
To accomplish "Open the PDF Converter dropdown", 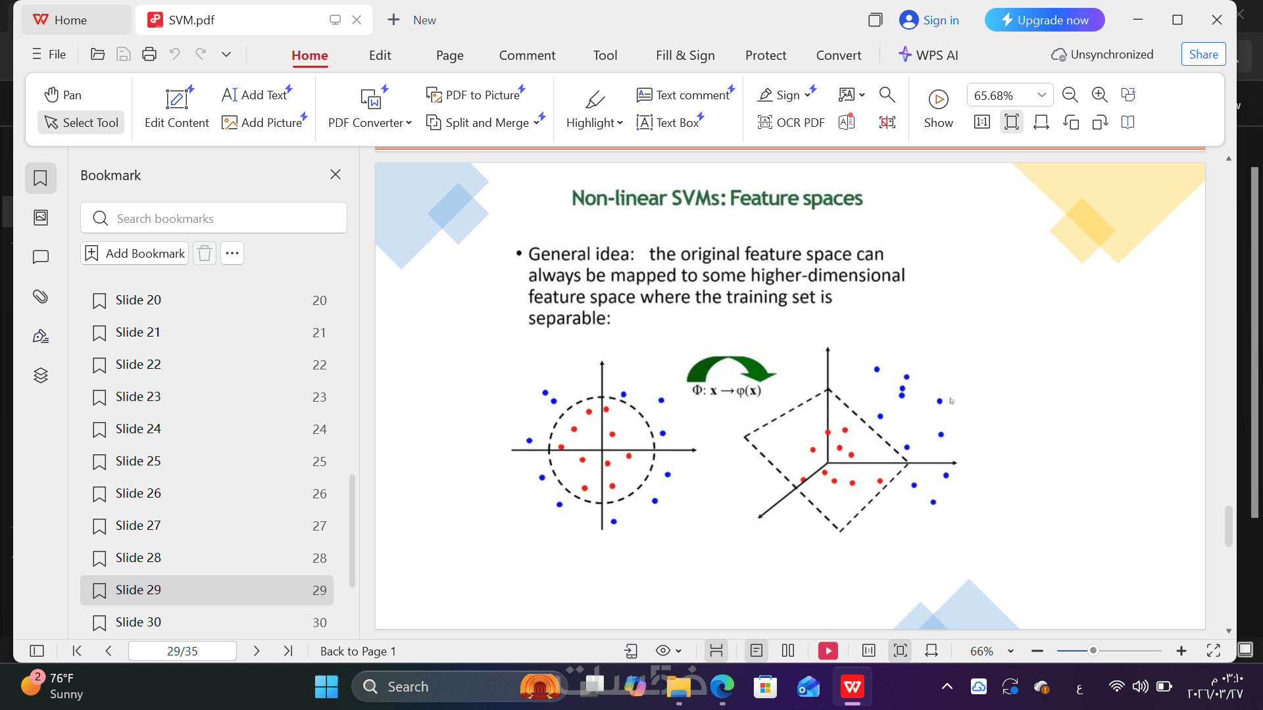I will [370, 123].
